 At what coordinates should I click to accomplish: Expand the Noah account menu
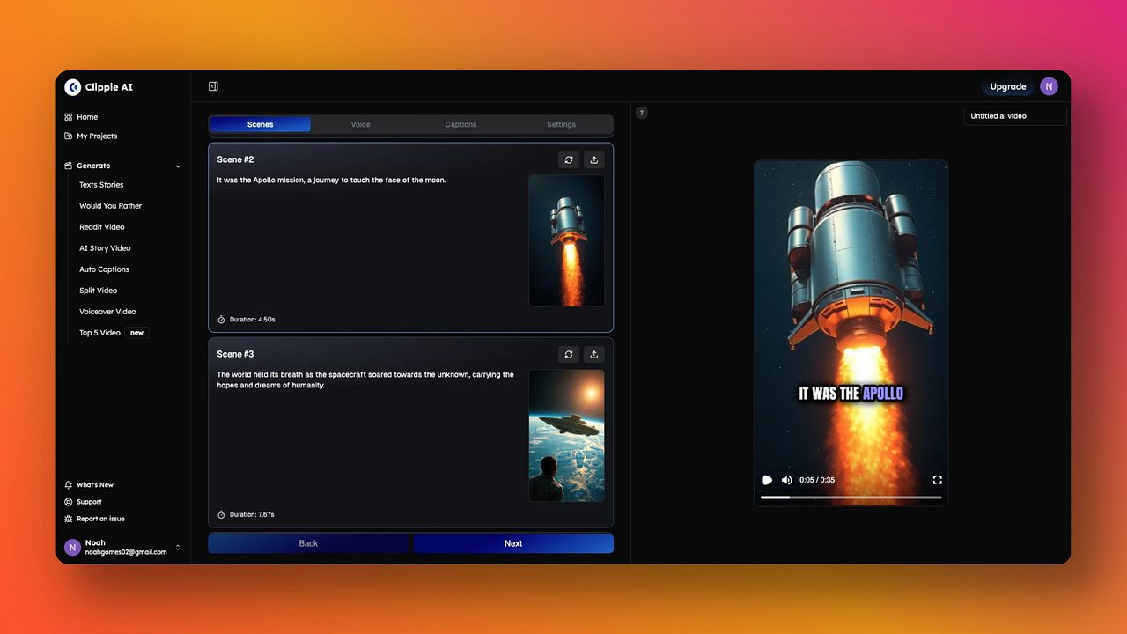[x=178, y=548]
